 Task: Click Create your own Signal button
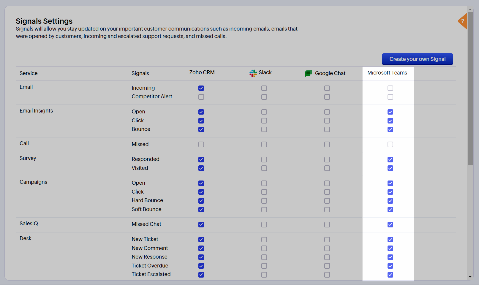pos(417,59)
